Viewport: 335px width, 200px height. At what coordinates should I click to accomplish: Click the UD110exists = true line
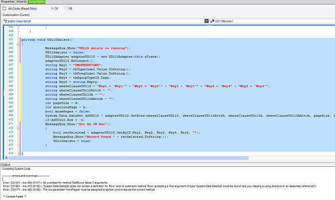(72, 141)
